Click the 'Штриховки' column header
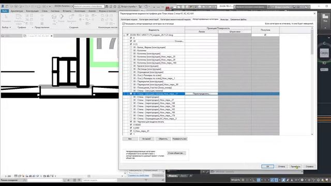Image resolution: width=331 pixels, height=186 pixels. click(235, 32)
